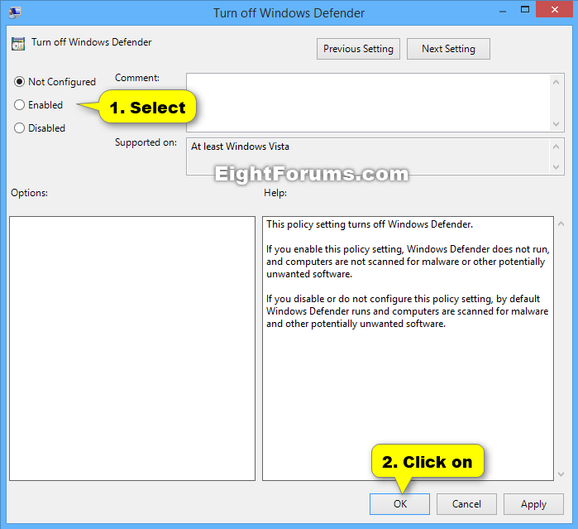Click the policy icon beside Turn off Windows Defender
Screen dimensions: 578x529
18,43
